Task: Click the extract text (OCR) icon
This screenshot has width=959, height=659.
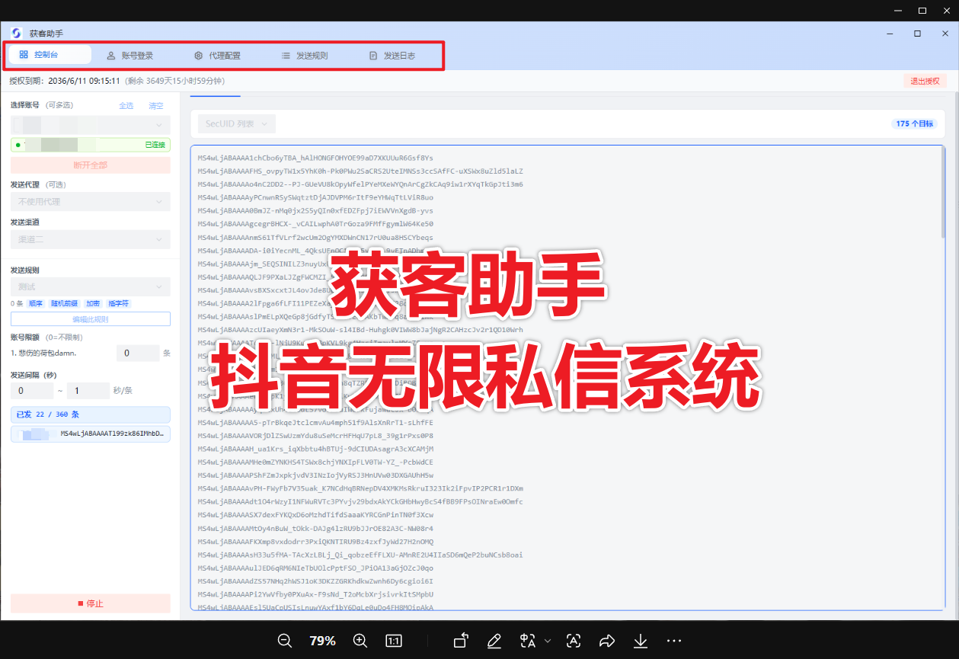Action: point(574,641)
